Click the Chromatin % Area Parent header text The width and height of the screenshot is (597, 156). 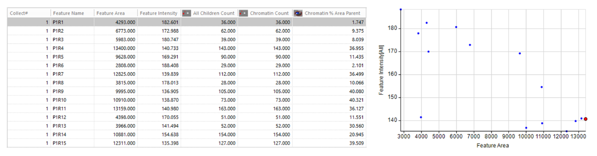[332, 13]
